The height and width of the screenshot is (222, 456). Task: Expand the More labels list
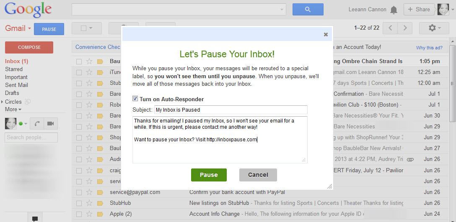point(13,110)
